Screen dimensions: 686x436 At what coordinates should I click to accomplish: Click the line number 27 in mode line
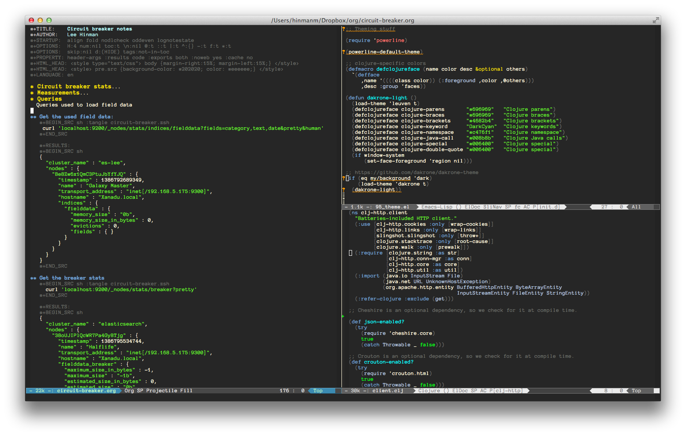[604, 207]
